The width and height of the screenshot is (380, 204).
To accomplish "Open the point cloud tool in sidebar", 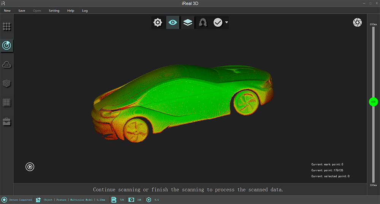I will coord(7,64).
